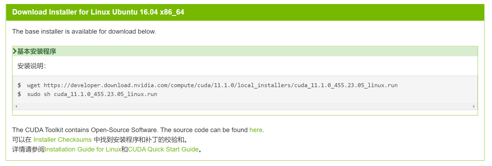Open the CUDA Quick Start Guide link
The image size is (492, 166).
[x=163, y=149]
